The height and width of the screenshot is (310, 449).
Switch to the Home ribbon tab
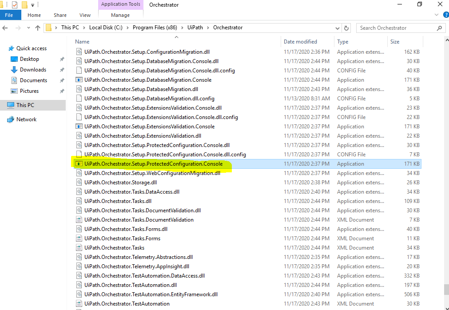[34, 15]
